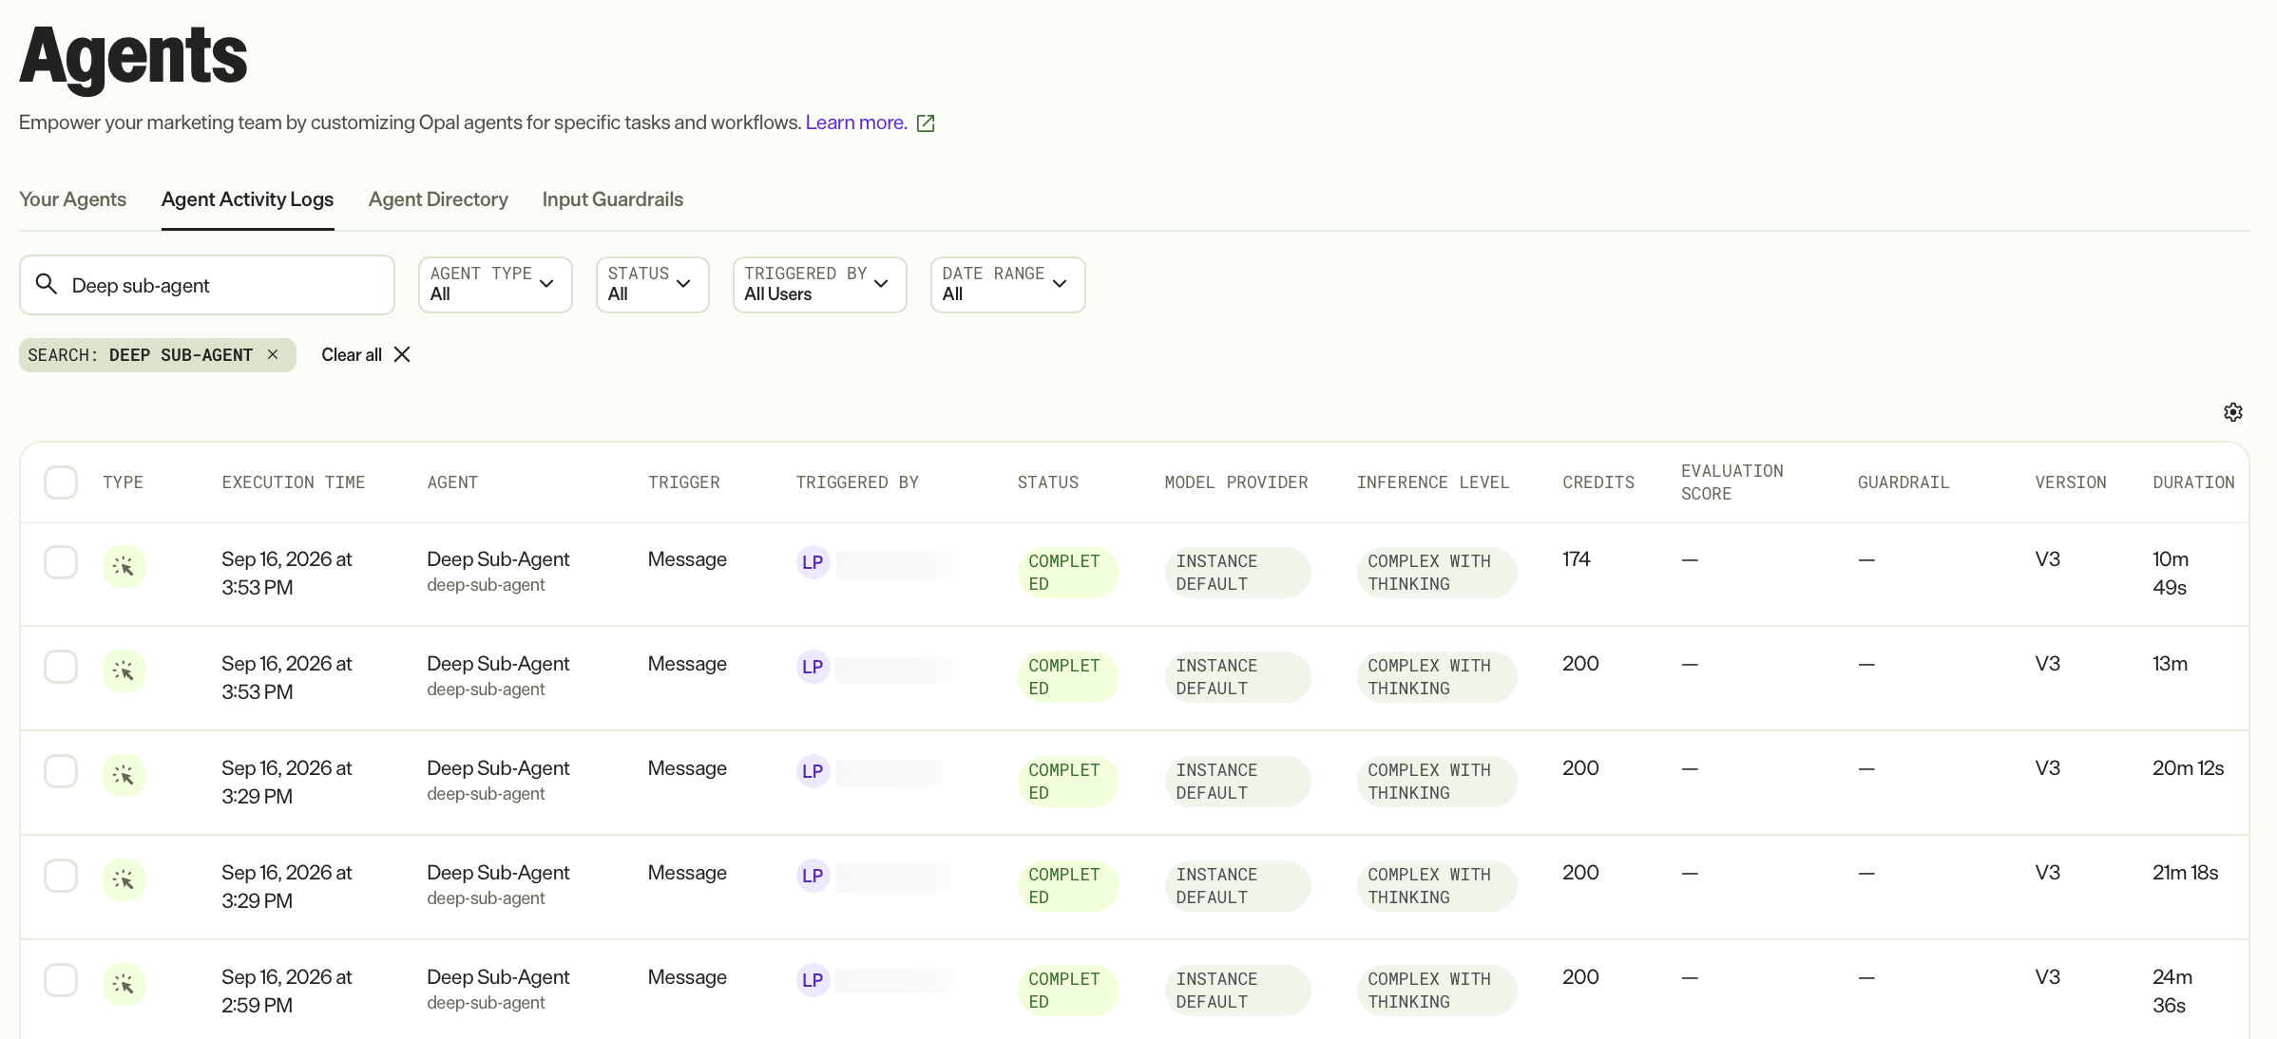
Task: Click the Status column header
Action: pos(1048,482)
